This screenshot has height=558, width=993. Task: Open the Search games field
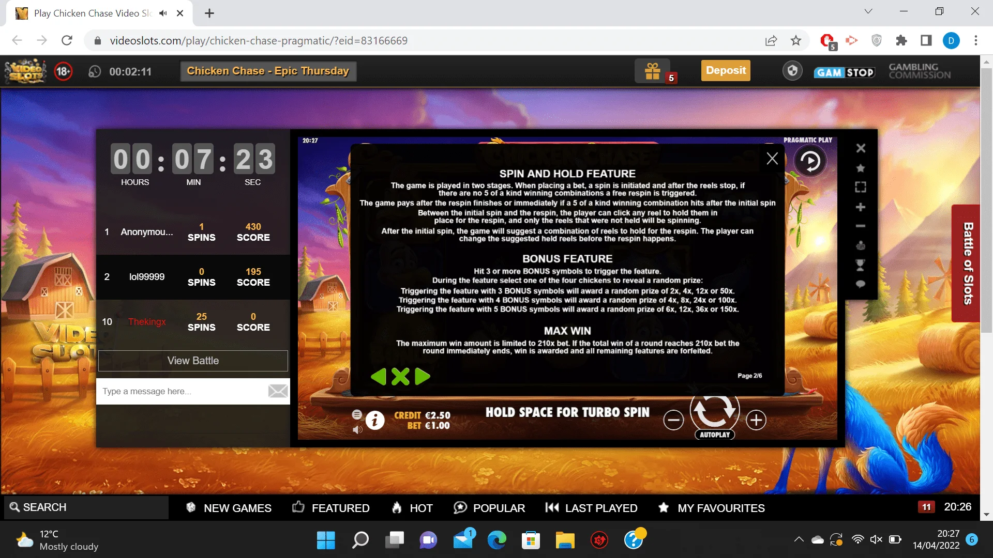[x=86, y=507]
